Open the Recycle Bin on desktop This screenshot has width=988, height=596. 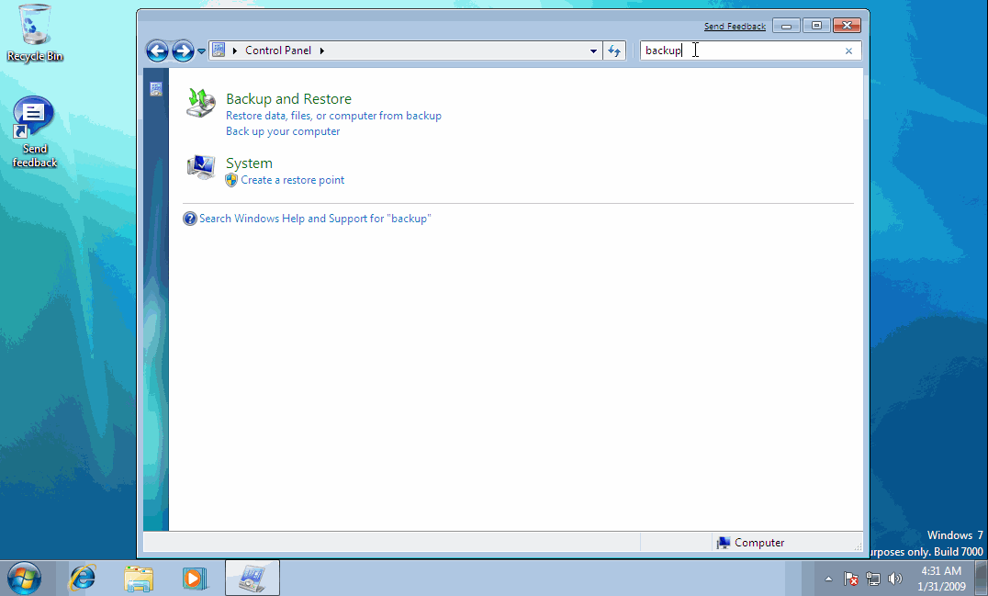(35, 25)
